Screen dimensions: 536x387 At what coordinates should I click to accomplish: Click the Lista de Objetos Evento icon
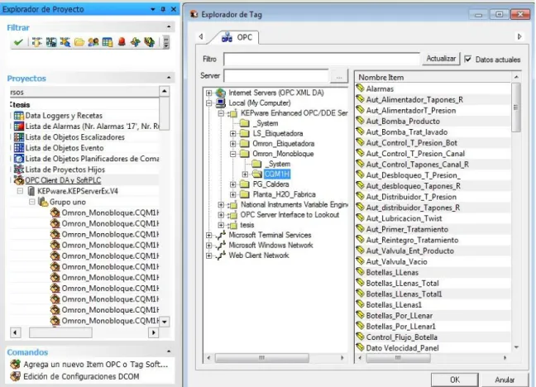point(19,148)
